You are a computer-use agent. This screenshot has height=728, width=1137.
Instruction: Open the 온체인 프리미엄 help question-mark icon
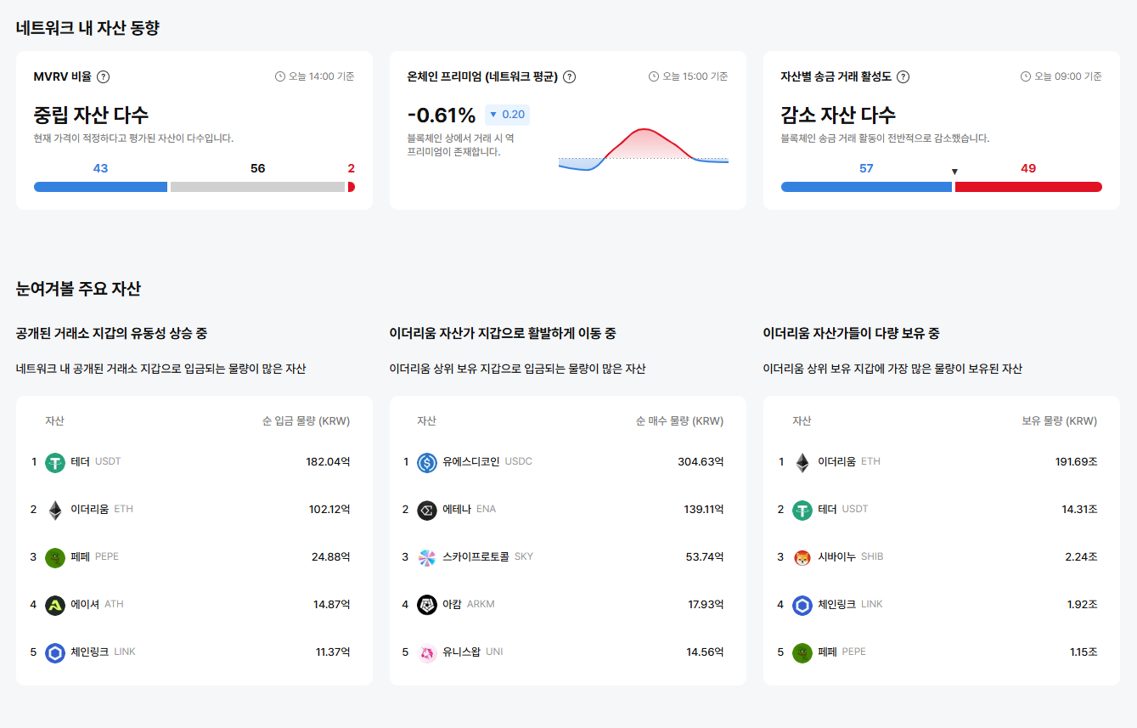(x=570, y=76)
